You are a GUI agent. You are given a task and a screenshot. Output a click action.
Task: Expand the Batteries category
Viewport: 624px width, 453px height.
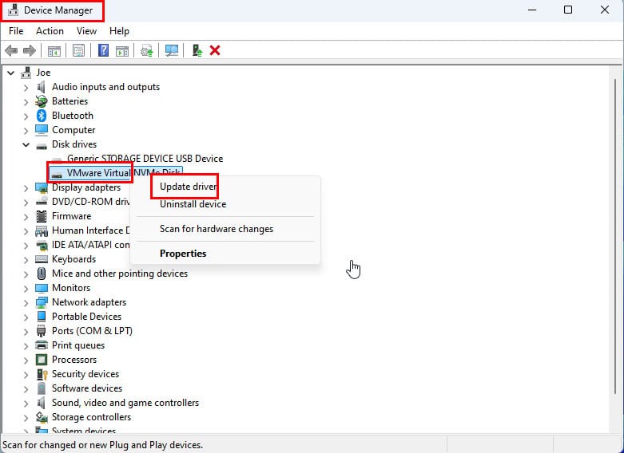tap(26, 102)
